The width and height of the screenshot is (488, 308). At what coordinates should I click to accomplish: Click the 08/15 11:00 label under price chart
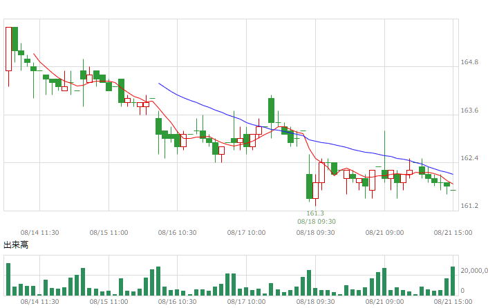point(109,233)
